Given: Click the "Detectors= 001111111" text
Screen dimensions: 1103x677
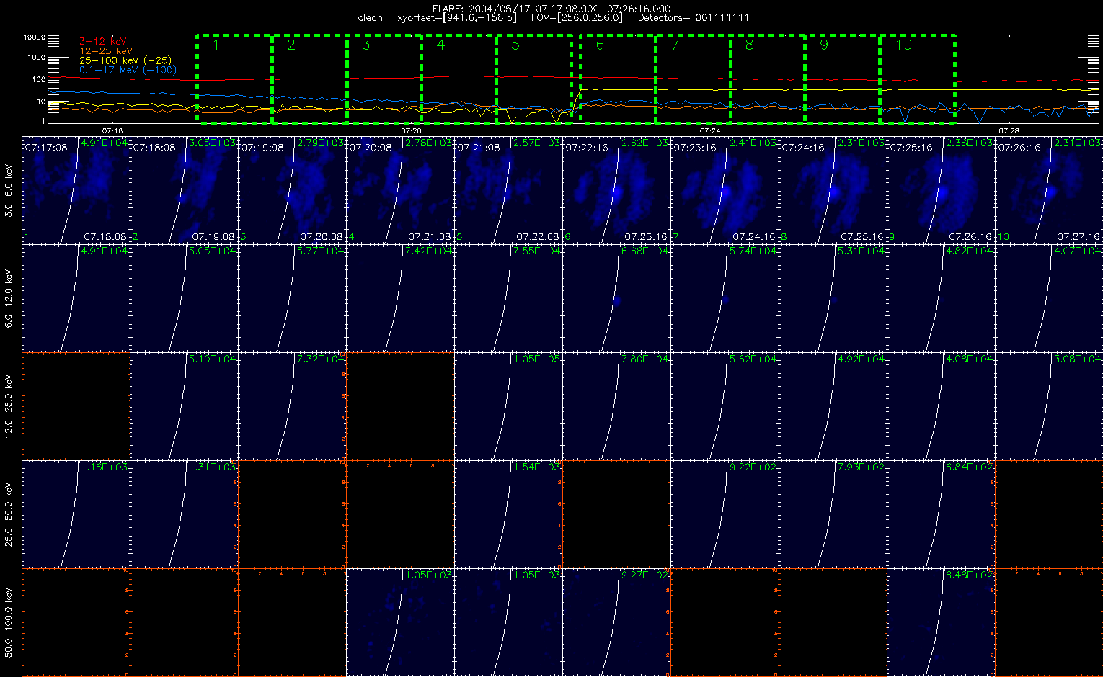Looking at the screenshot, I should coord(694,17).
